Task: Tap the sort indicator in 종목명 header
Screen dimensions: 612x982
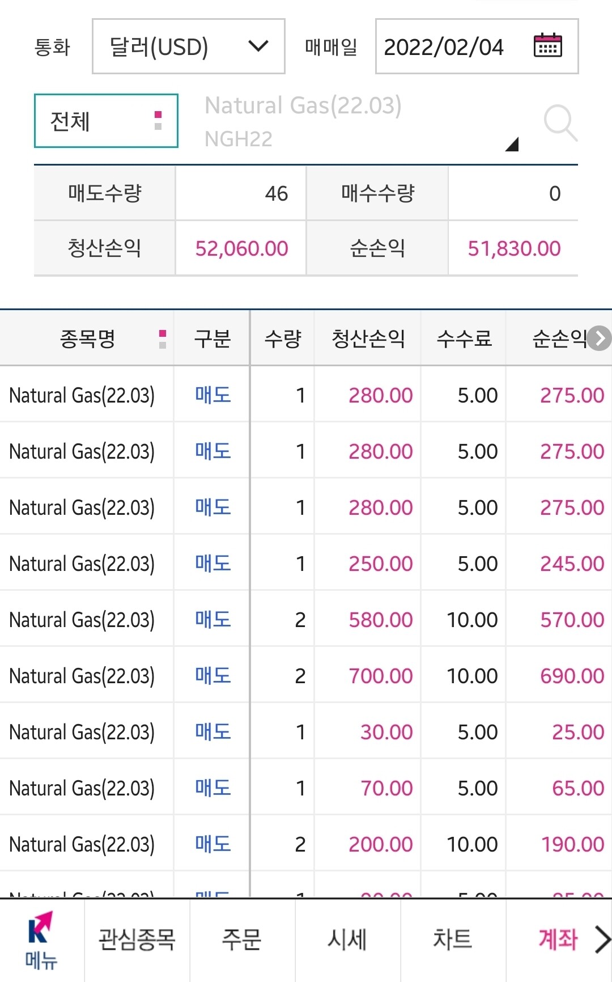Action: [x=163, y=339]
